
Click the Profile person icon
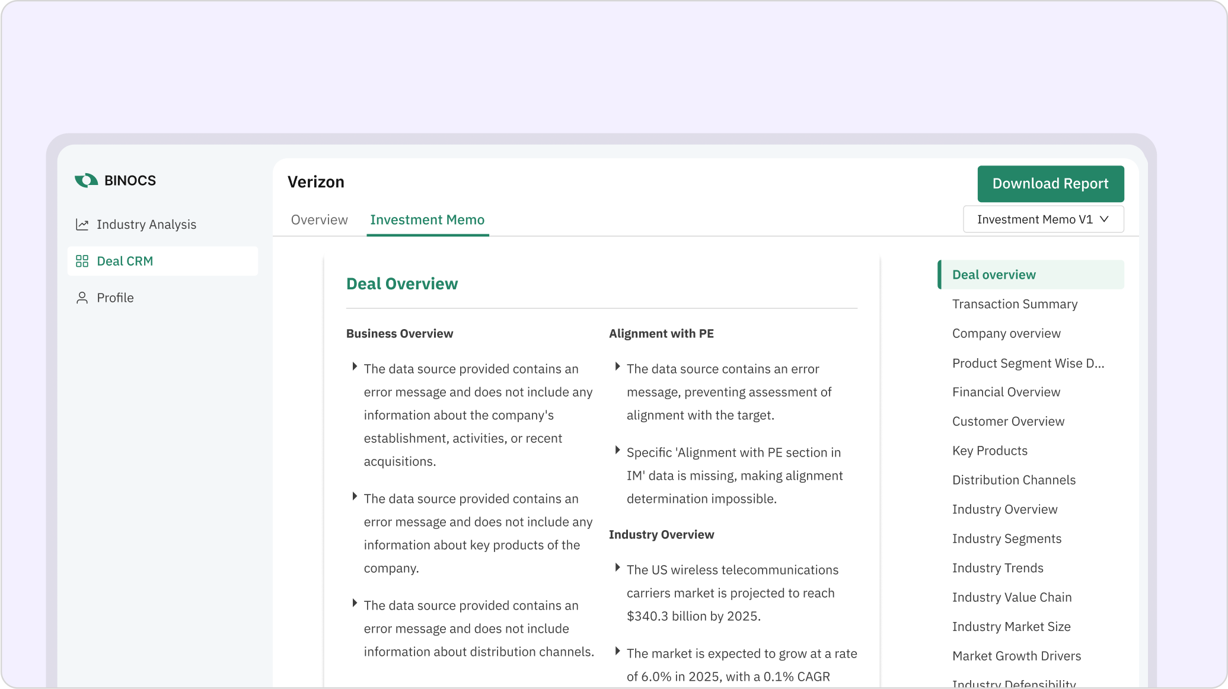pos(82,298)
